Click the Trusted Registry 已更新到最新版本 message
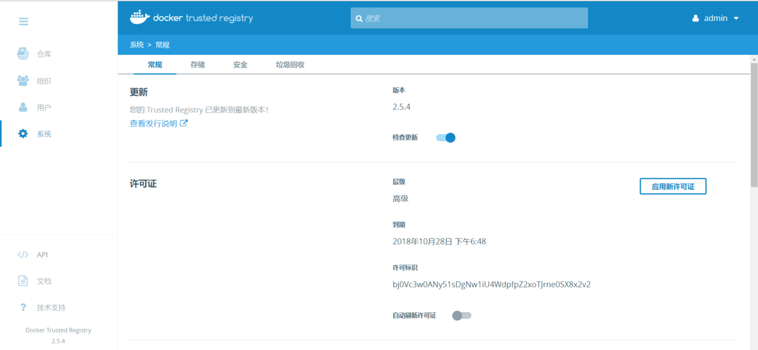This screenshot has height=350, width=758. [x=199, y=110]
